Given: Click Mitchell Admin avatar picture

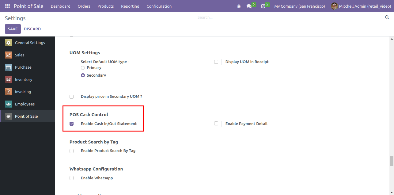Looking at the screenshot, I should [334, 6].
